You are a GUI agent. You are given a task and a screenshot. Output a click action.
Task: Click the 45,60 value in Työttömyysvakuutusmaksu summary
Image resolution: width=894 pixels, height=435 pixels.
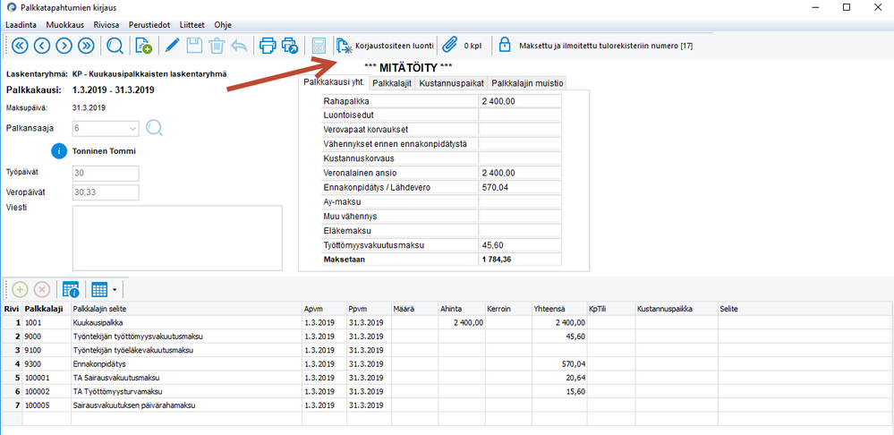(520, 245)
